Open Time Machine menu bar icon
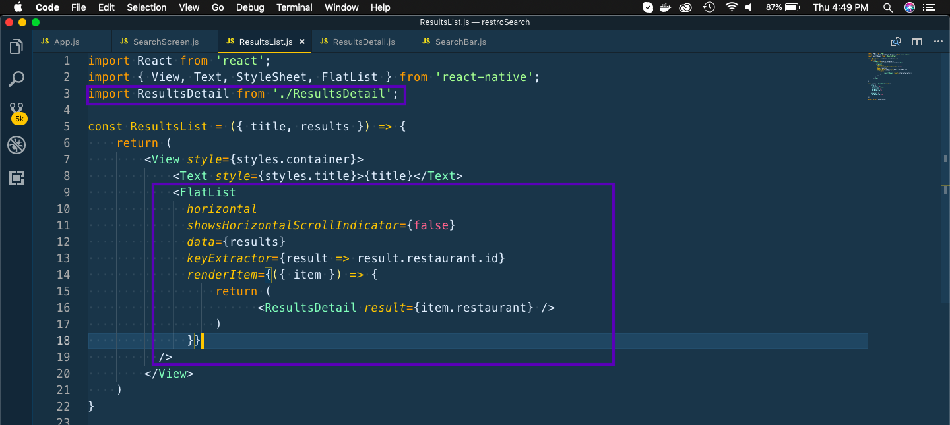 click(x=709, y=7)
